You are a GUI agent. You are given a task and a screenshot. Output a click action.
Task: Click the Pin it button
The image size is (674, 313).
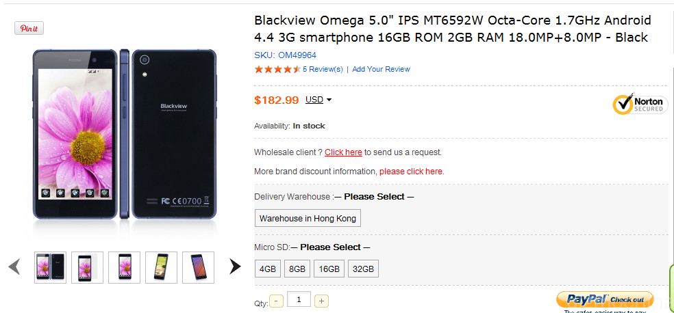tap(29, 28)
